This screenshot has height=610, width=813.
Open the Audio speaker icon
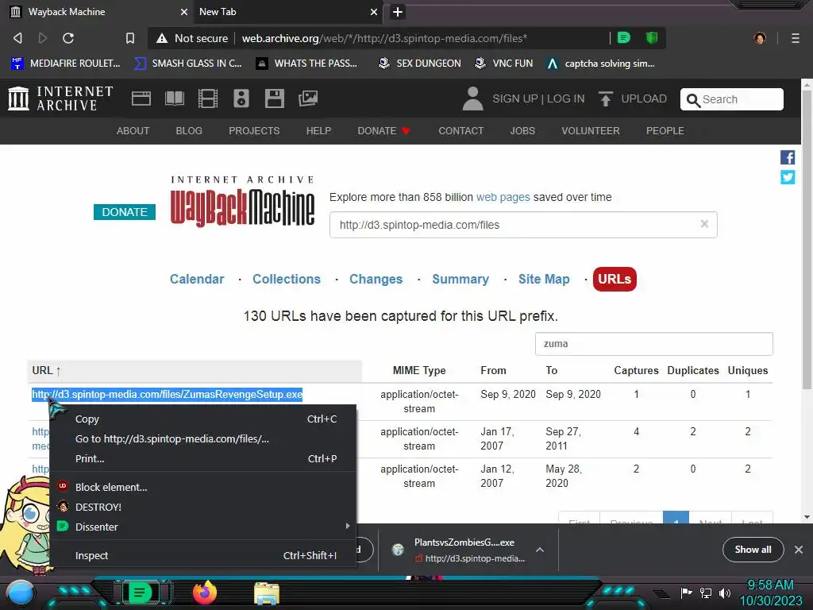click(x=241, y=98)
